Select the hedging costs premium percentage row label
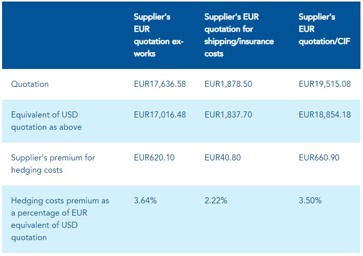363x256 pixels. point(60,219)
